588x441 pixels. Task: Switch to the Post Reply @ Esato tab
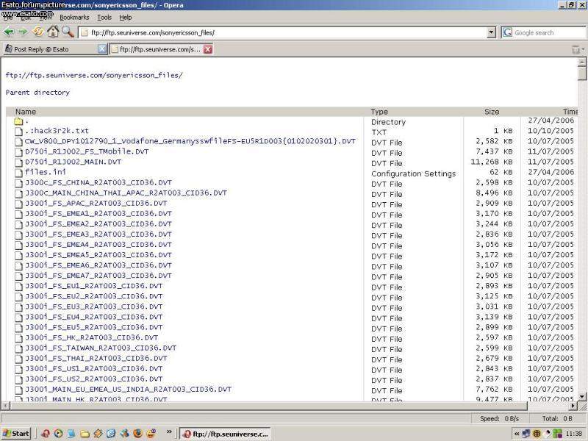54,49
